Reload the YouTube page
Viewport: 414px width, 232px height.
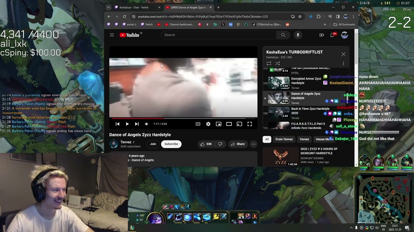tap(124, 16)
